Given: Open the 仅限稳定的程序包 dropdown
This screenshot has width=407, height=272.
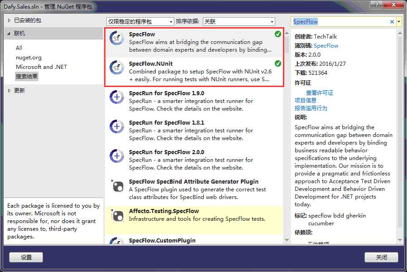Looking at the screenshot, I should click(140, 22).
